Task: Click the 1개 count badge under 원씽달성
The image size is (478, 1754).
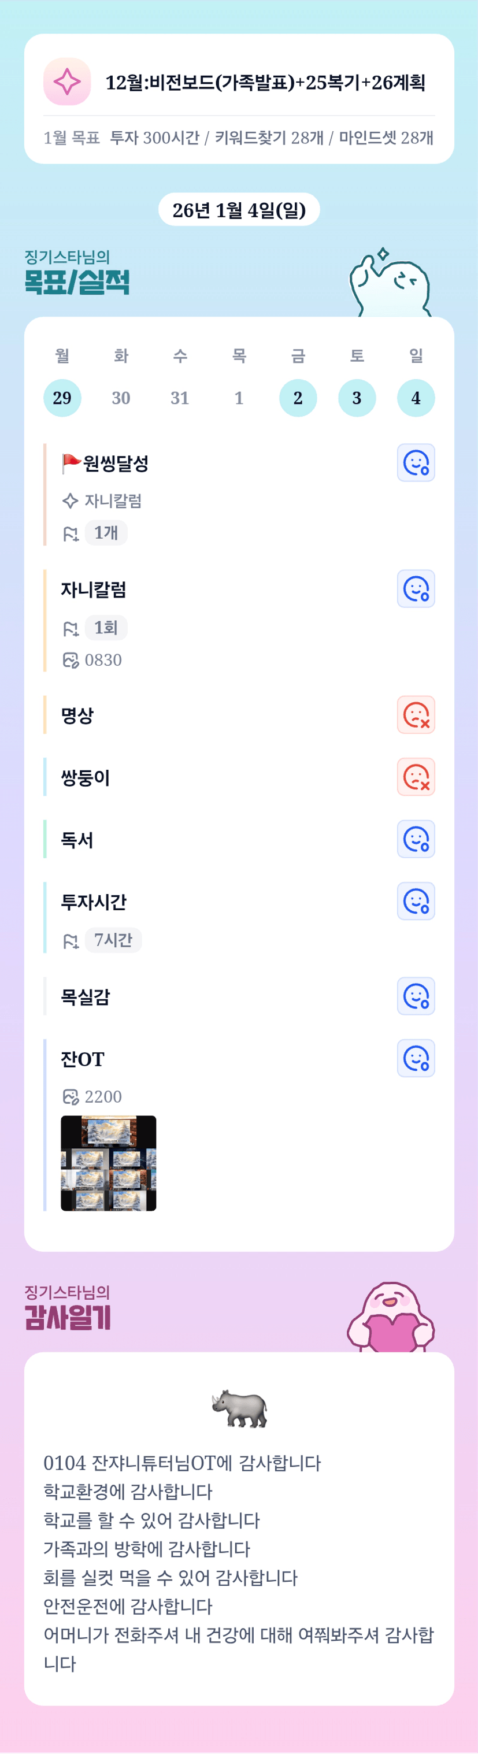Action: pos(106,532)
